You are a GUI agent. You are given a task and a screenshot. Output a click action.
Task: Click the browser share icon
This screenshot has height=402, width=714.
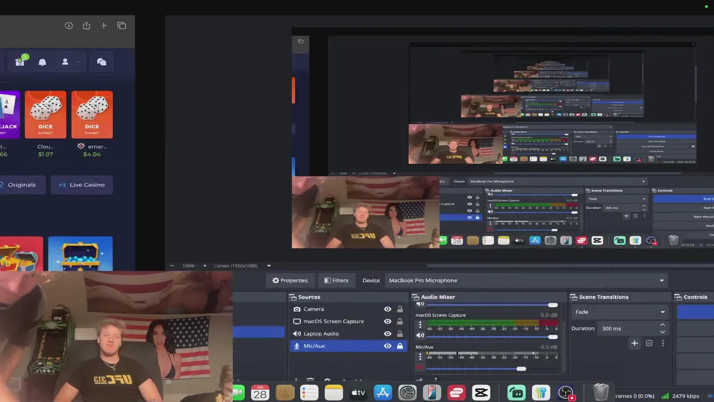[86, 26]
